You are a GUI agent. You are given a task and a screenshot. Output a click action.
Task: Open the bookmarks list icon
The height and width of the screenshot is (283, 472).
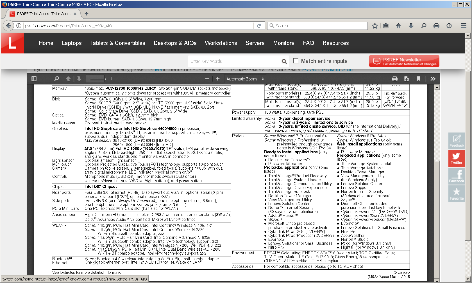[x=386, y=26]
